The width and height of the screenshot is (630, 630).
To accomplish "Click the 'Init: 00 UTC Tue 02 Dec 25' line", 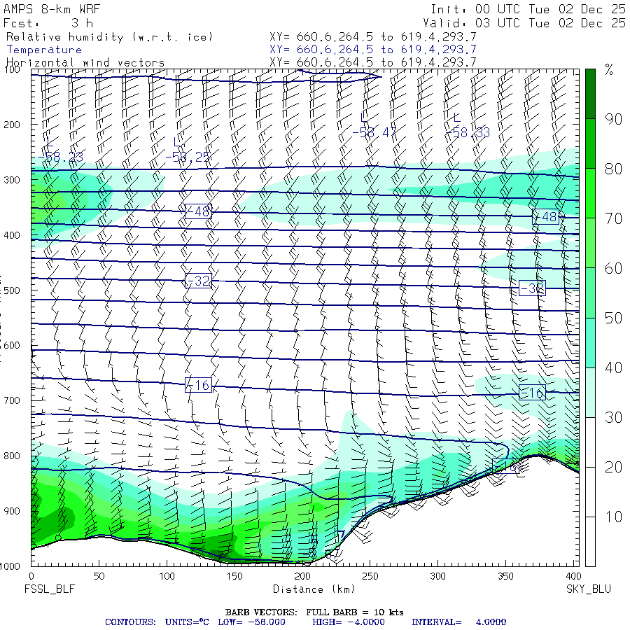I will coord(528,9).
